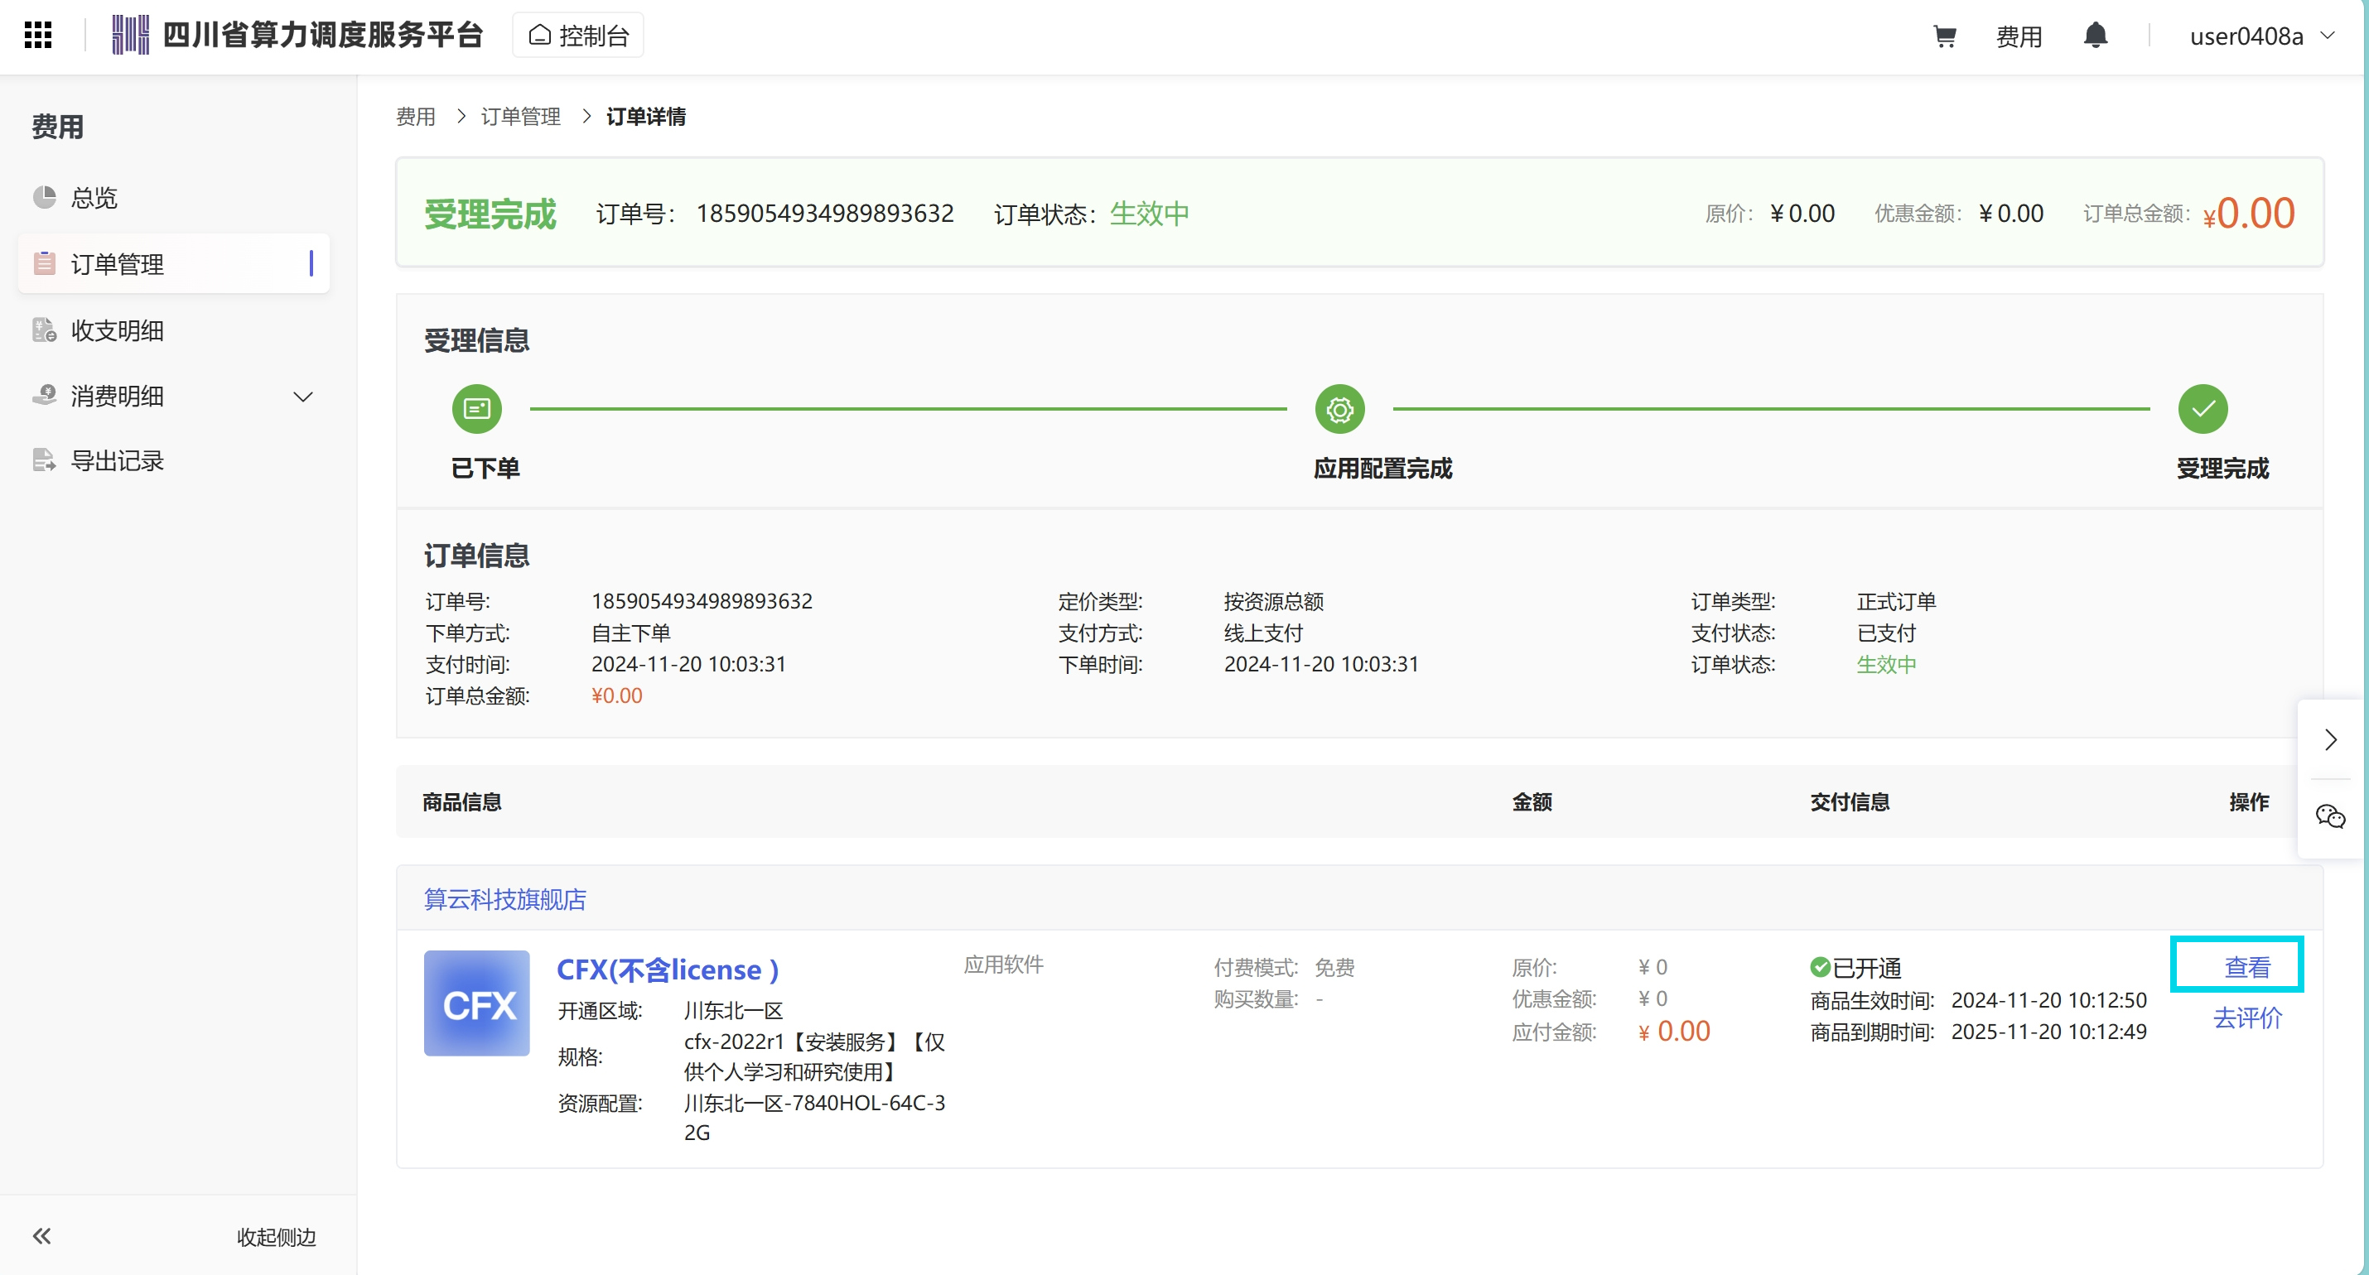Click 查看 to view the product

point(2246,967)
